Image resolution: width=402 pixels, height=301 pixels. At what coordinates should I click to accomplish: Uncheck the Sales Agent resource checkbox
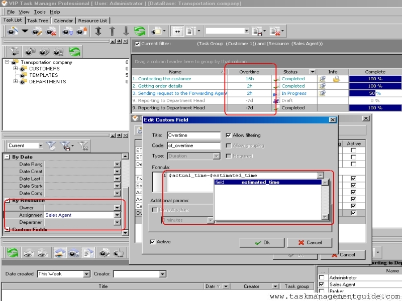(x=321, y=284)
